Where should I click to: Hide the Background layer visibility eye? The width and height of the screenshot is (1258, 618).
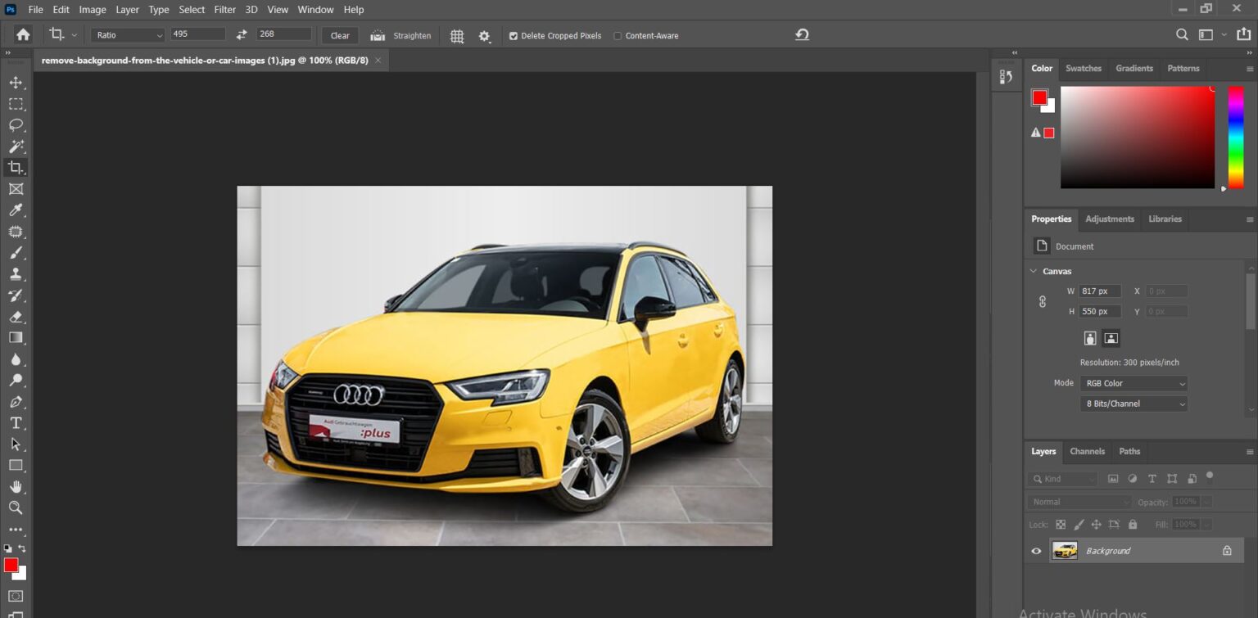pyautogui.click(x=1036, y=550)
